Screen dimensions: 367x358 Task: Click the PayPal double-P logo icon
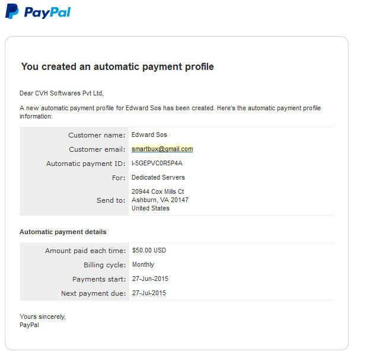(x=12, y=11)
